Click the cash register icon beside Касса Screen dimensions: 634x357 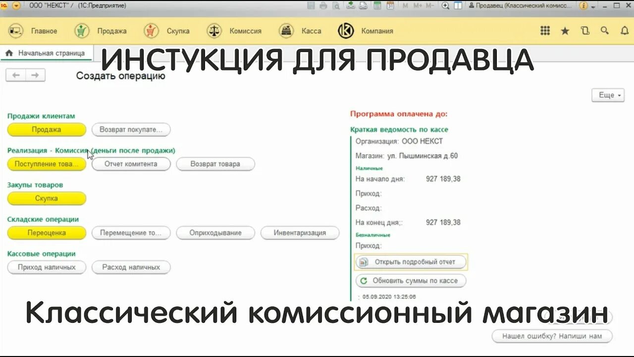286,31
